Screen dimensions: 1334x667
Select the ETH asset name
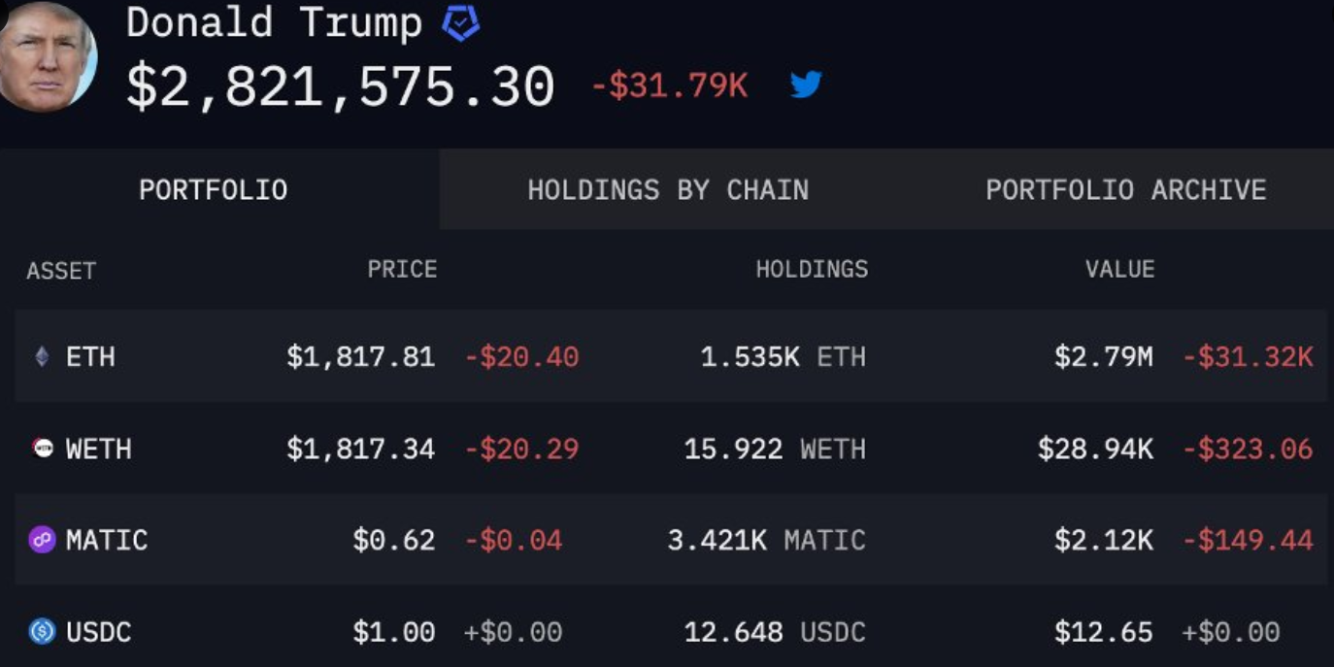click(90, 357)
